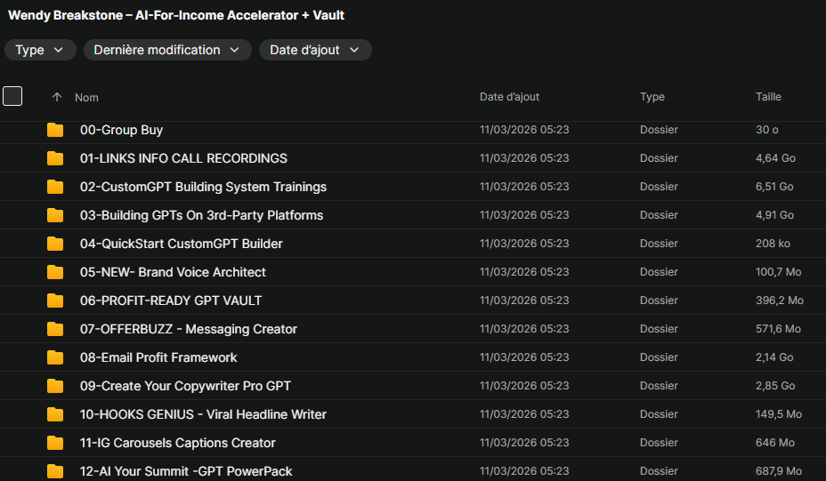The width and height of the screenshot is (826, 481).
Task: Click the folder icon for 06-PROFIT-READY GPT VAULT
Action: 55,301
